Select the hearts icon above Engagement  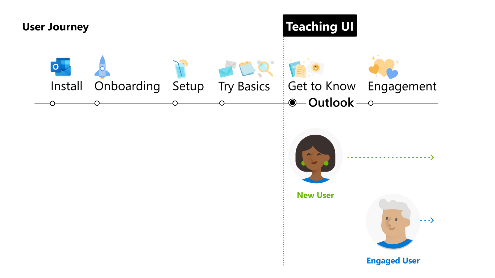pyautogui.click(x=383, y=67)
